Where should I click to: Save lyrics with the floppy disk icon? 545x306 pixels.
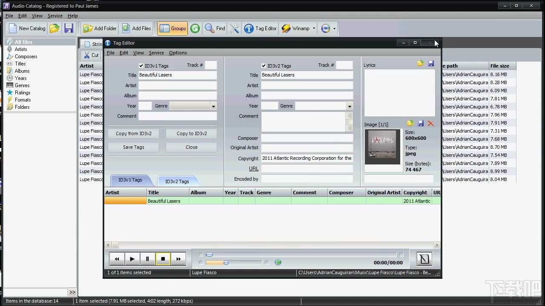click(431, 63)
